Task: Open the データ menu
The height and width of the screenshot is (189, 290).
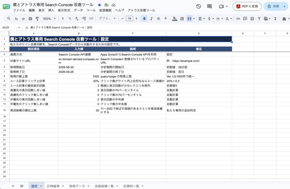Action: 78,10
